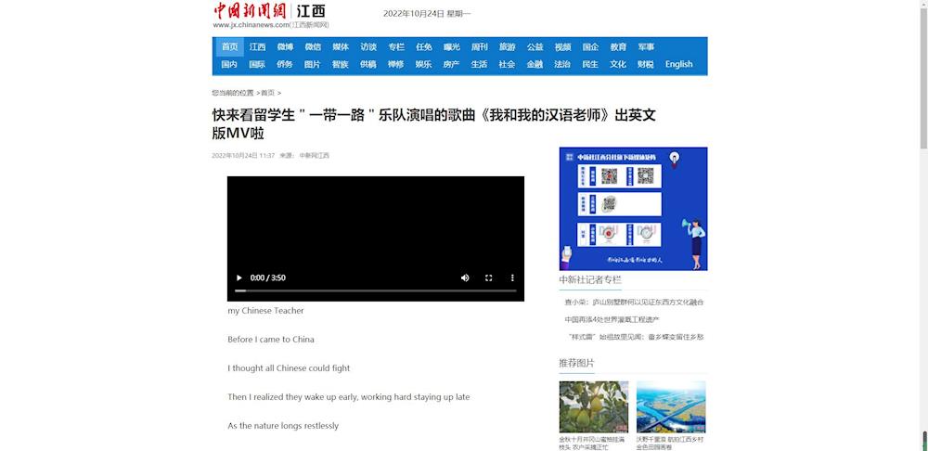Click the 中国新闻网 logo

coord(251,11)
